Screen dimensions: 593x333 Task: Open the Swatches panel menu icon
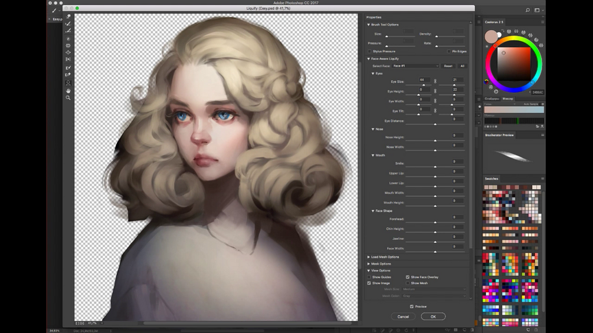coord(542,179)
